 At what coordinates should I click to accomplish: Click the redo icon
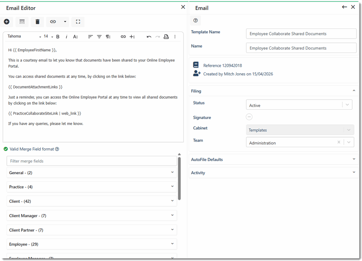pyautogui.click(x=157, y=37)
